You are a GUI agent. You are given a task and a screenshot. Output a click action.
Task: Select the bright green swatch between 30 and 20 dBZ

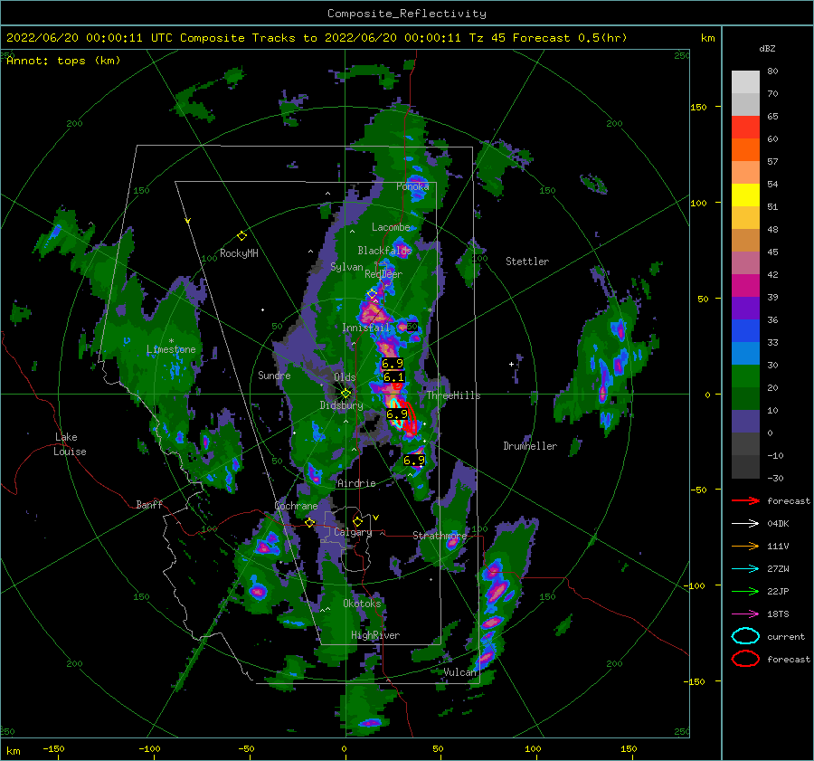pyautogui.click(x=745, y=376)
